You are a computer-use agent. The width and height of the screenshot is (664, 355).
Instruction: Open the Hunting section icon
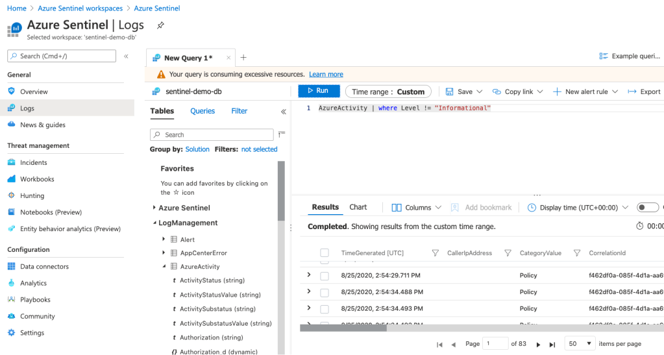pyautogui.click(x=12, y=195)
